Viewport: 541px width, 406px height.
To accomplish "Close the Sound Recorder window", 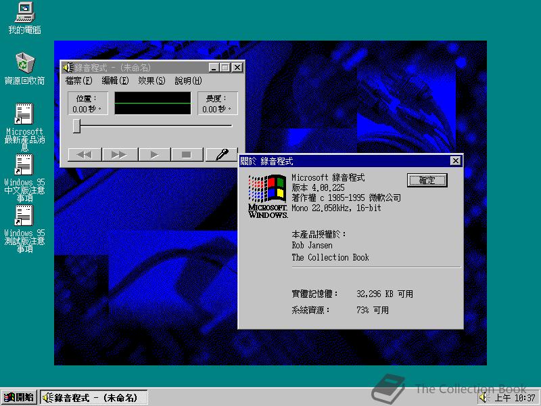I will pyautogui.click(x=237, y=67).
